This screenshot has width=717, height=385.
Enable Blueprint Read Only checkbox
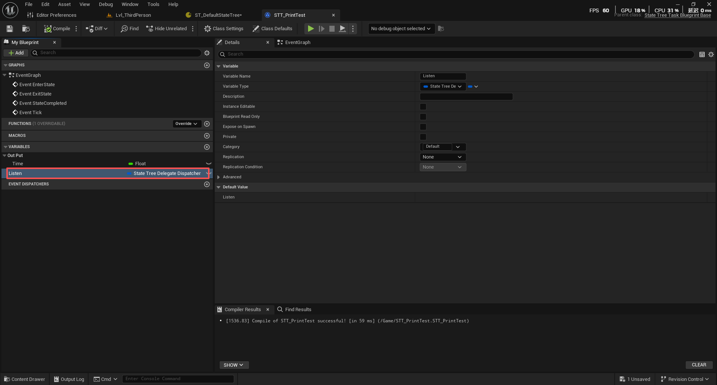[x=423, y=117]
